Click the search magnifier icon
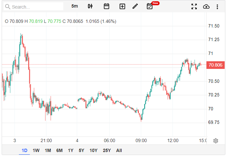This screenshot has width=226, height=156. pyautogui.click(x=7, y=7)
